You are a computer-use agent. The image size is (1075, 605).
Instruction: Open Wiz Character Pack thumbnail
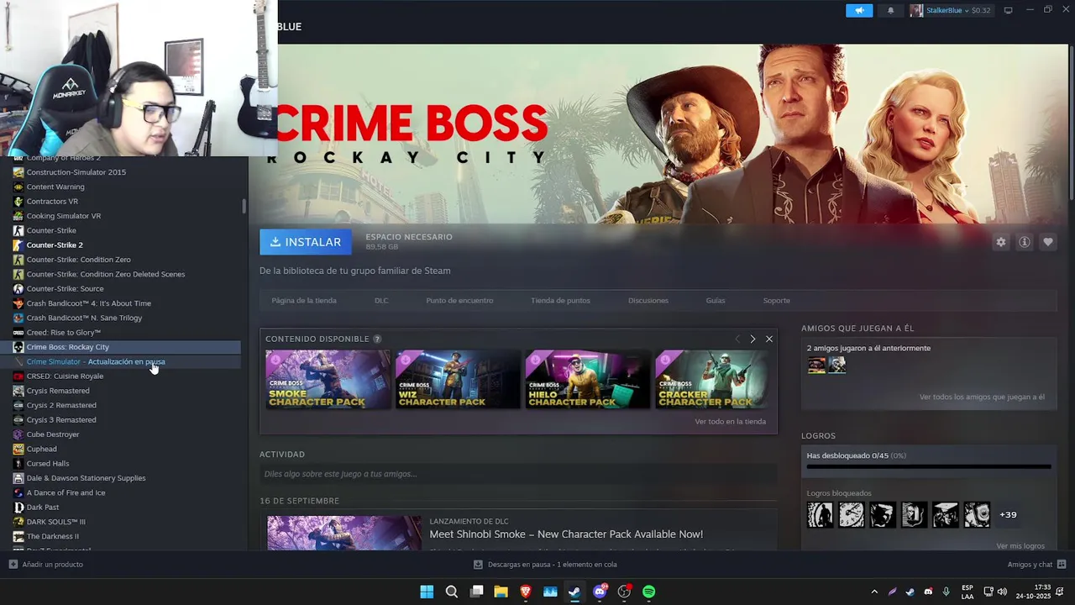tap(458, 380)
